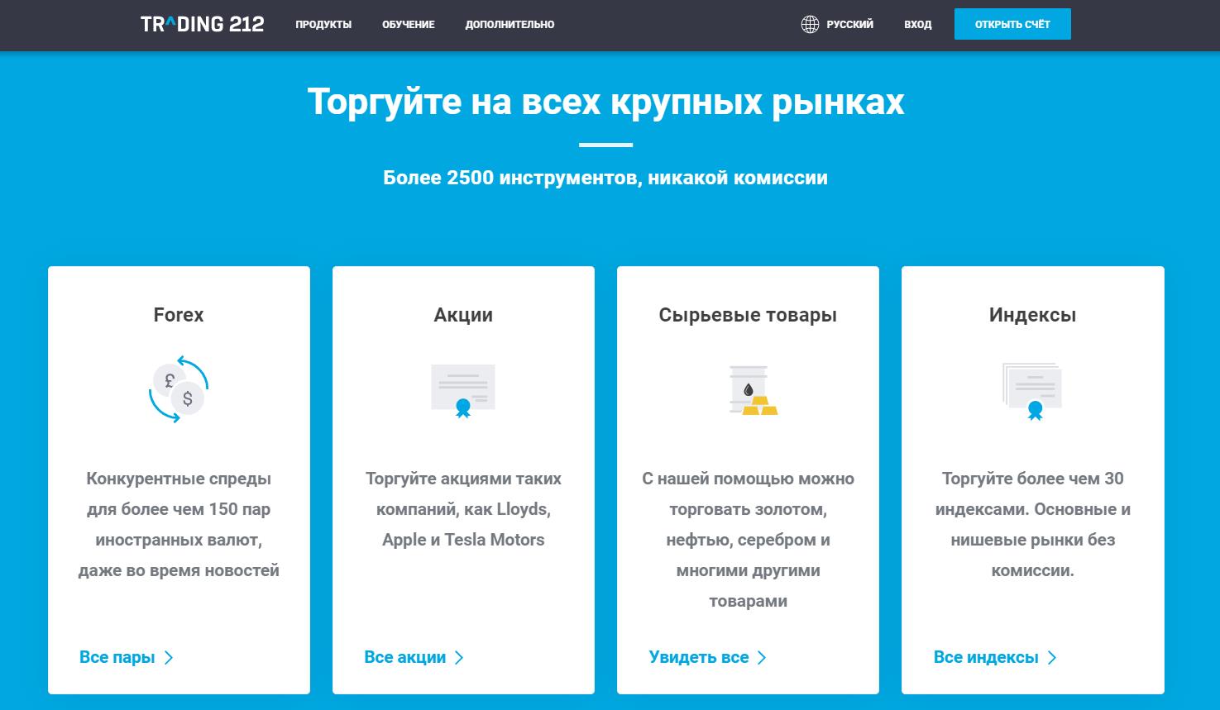Click the Trading 212 logo
This screenshot has width=1220, height=710.
[x=203, y=23]
